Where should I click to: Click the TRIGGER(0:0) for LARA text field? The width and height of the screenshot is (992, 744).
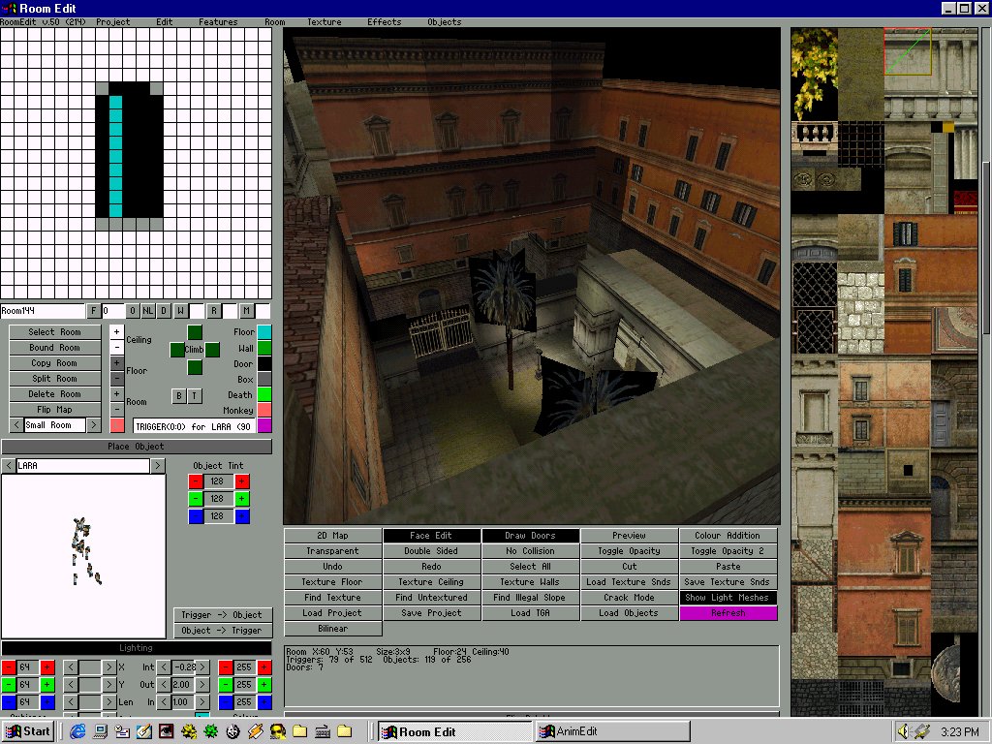point(194,426)
